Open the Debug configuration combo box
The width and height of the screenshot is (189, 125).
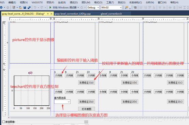click(x=93, y=7)
